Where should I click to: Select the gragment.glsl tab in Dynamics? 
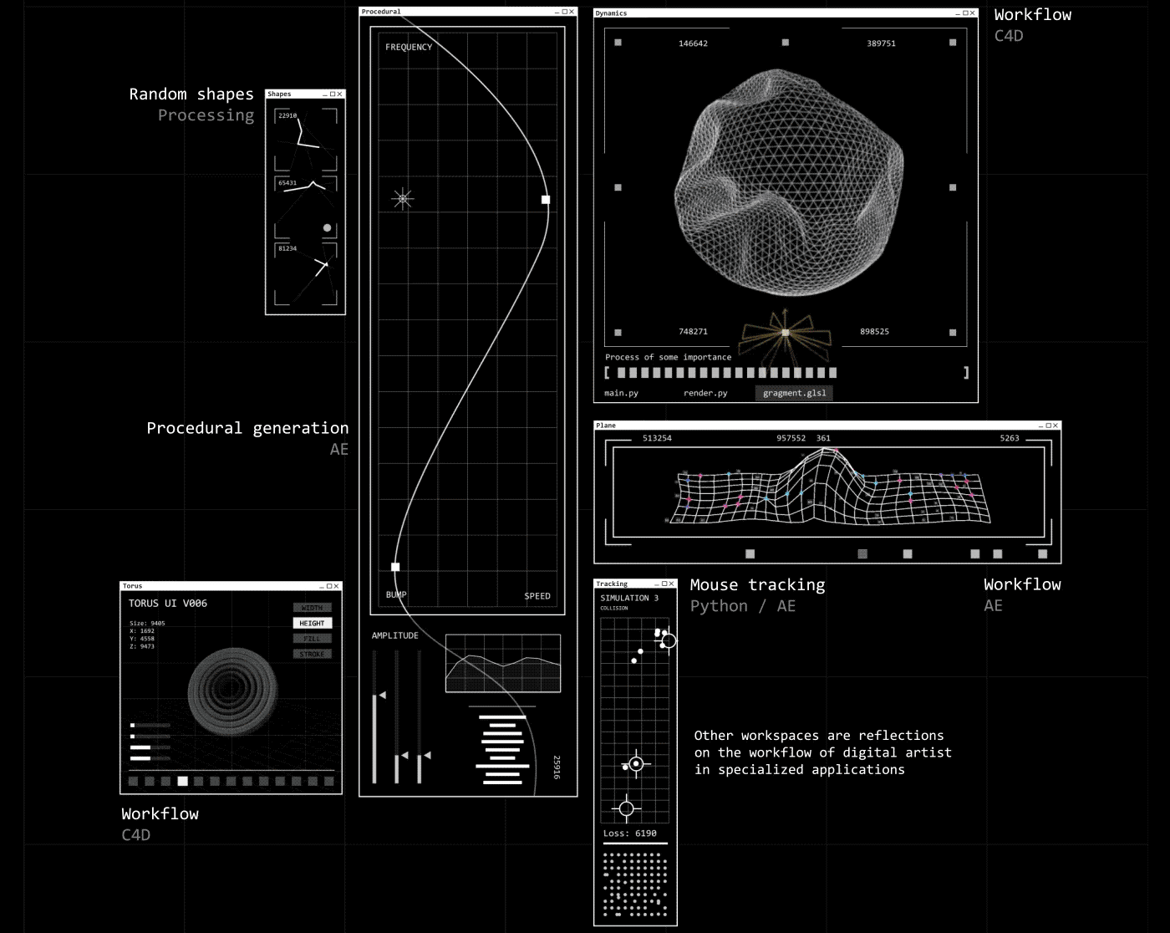pyautogui.click(x=794, y=393)
